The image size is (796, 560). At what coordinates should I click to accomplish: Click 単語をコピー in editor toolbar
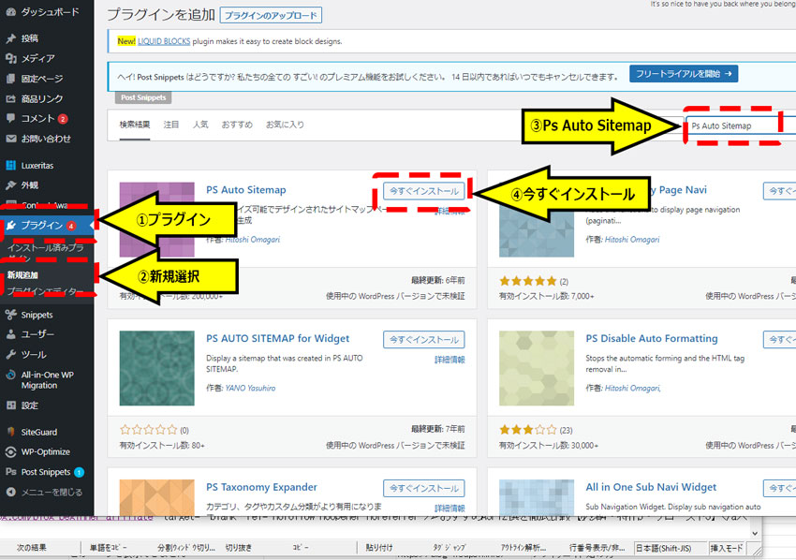click(108, 547)
